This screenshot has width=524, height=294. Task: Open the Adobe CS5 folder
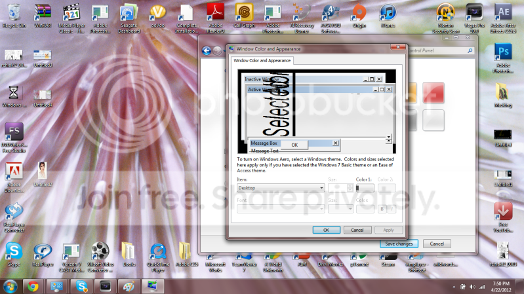pos(186,255)
